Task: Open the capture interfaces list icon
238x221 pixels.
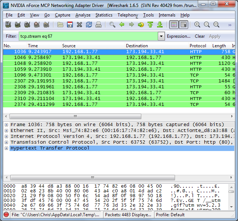Action: (8, 25)
